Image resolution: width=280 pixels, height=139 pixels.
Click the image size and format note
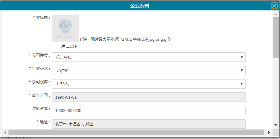125,39
